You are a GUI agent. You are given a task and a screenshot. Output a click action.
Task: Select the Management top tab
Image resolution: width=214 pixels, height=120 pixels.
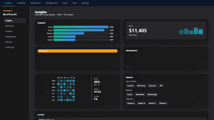pyautogui.click(x=51, y=3)
